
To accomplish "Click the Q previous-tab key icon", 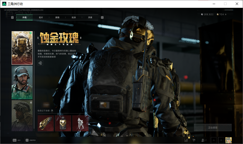I will (x=12, y=17).
